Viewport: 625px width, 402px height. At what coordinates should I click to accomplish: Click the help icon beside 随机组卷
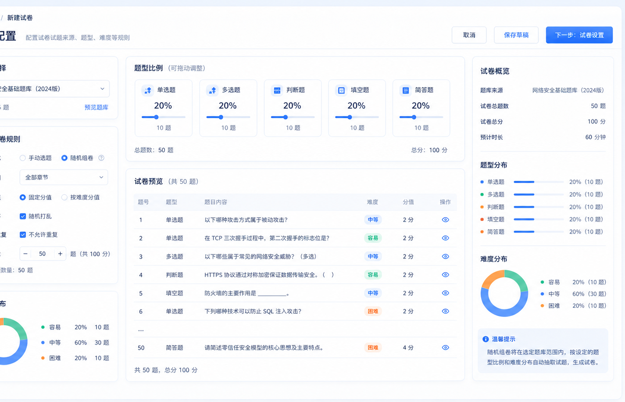[x=101, y=158]
